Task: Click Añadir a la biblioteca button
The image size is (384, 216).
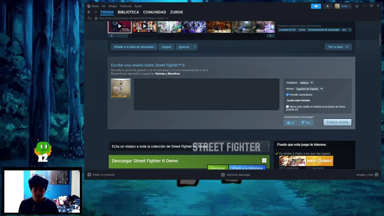Action: tap(247, 168)
